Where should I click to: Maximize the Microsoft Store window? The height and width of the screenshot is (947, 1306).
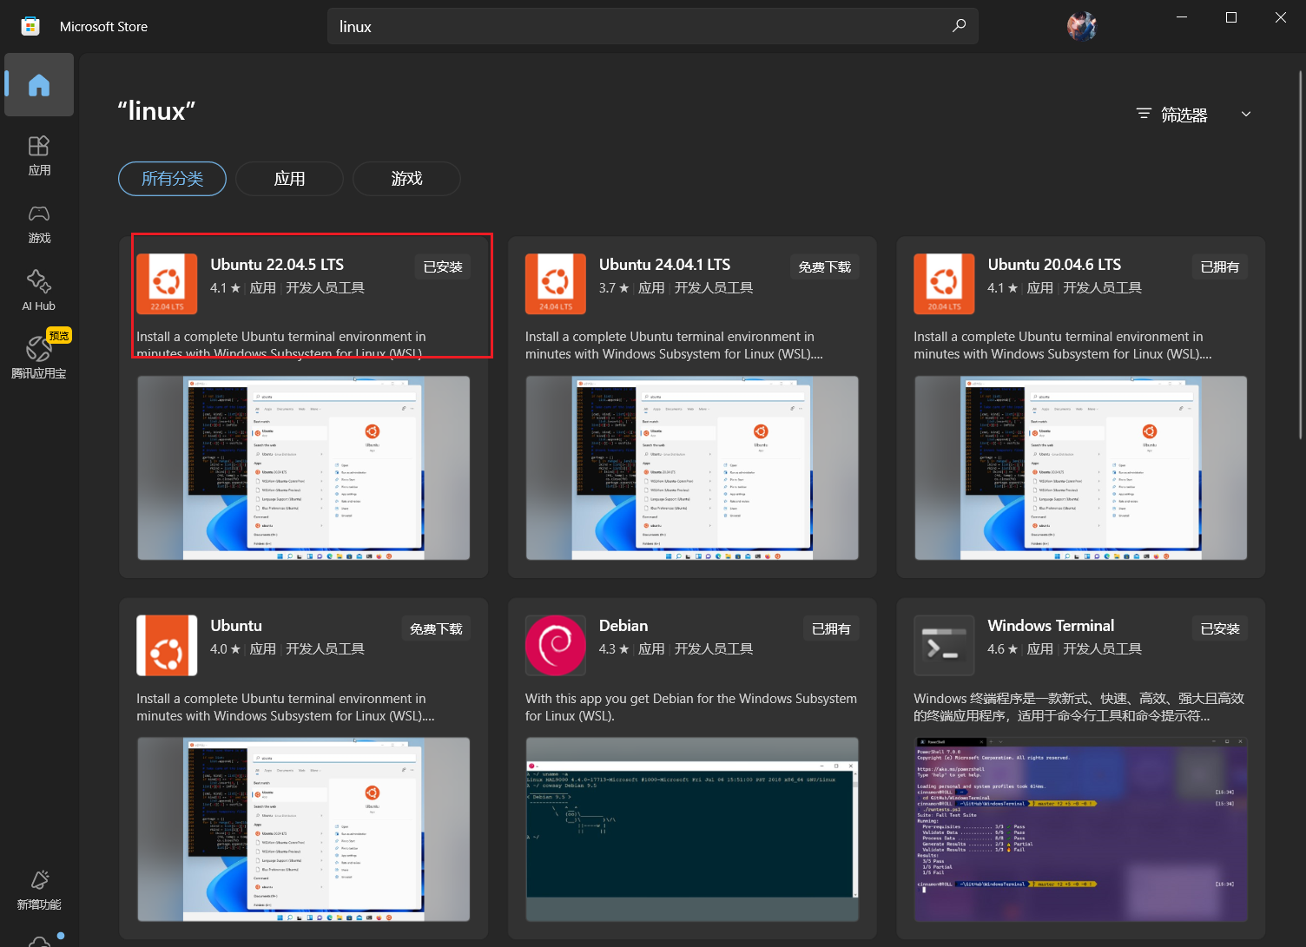[1231, 17]
